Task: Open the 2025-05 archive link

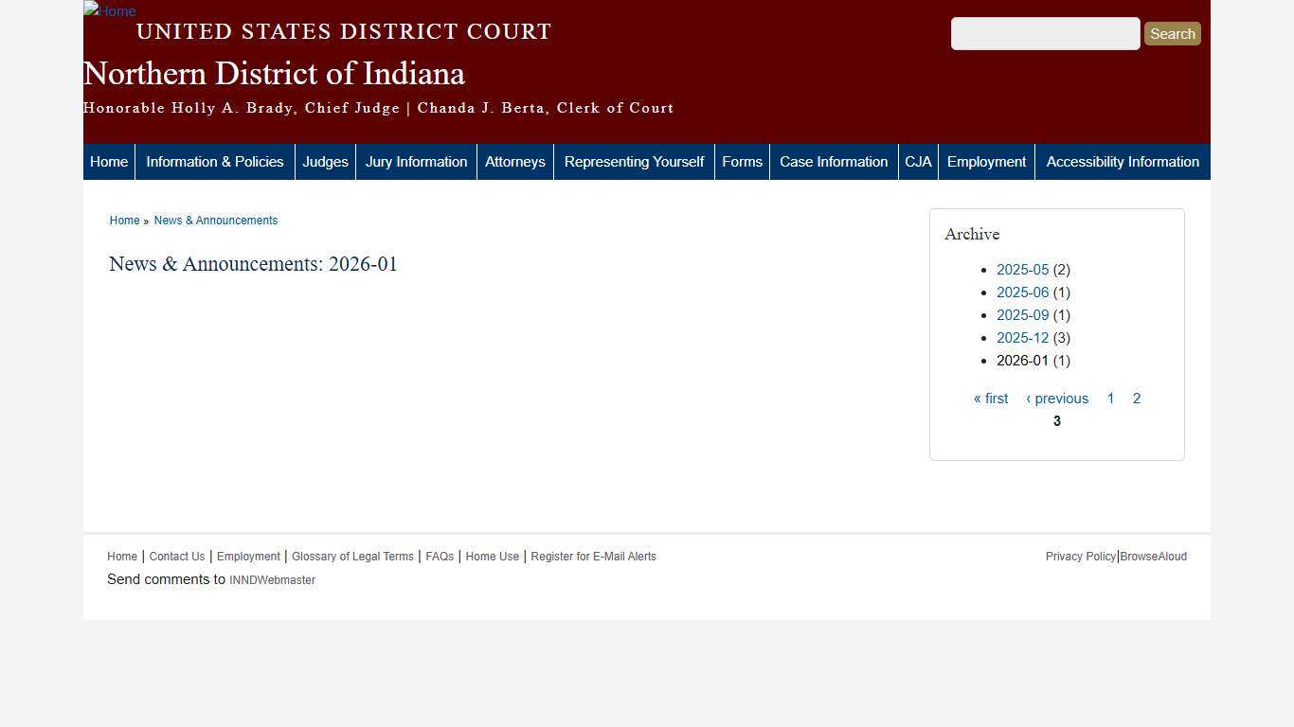Action: 1023,269
